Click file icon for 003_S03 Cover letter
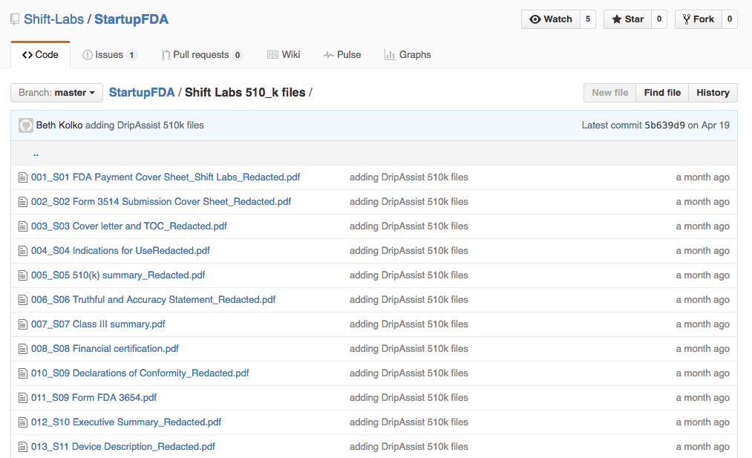This screenshot has width=752, height=458. (x=22, y=226)
